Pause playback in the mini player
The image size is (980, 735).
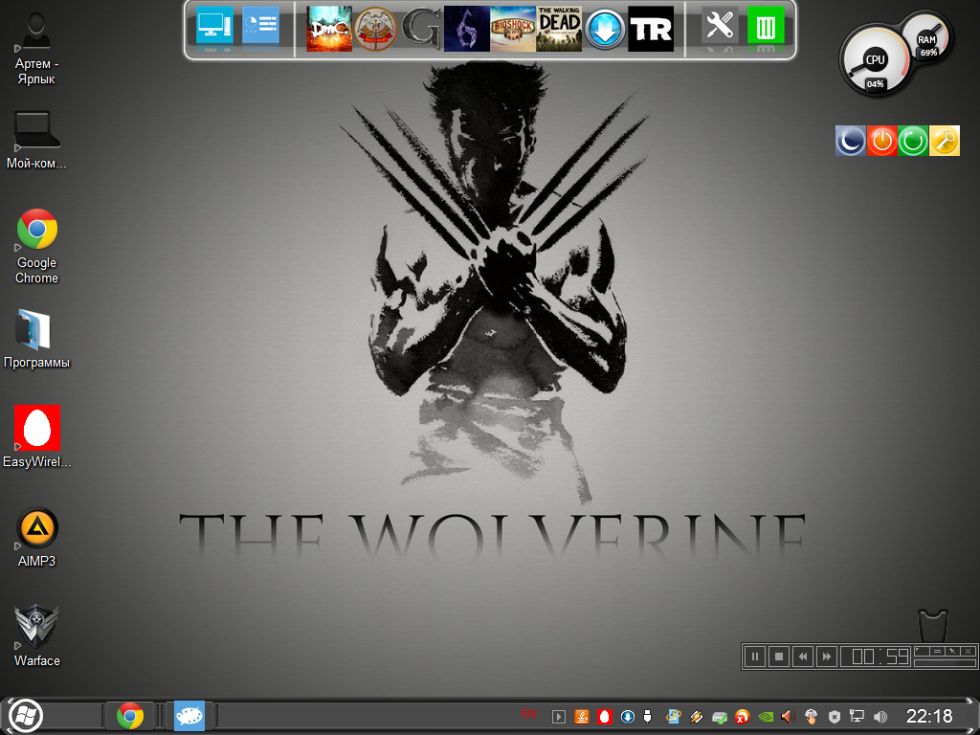point(755,657)
